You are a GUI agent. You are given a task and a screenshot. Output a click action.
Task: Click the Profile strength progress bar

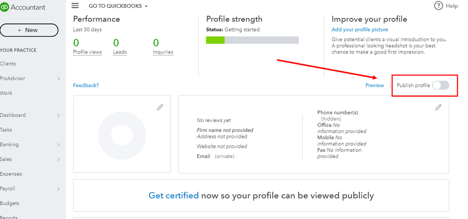pyautogui.click(x=252, y=40)
